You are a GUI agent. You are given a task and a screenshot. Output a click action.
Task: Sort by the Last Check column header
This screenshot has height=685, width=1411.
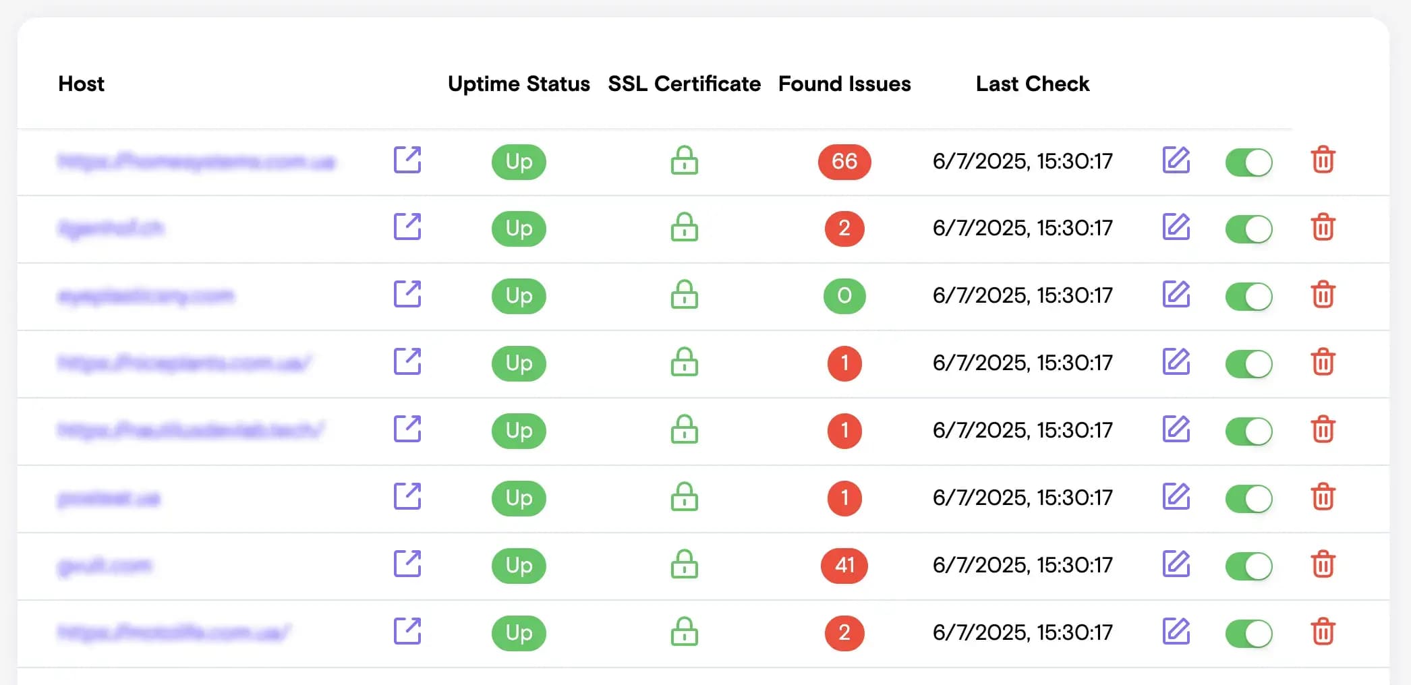[x=1033, y=84]
